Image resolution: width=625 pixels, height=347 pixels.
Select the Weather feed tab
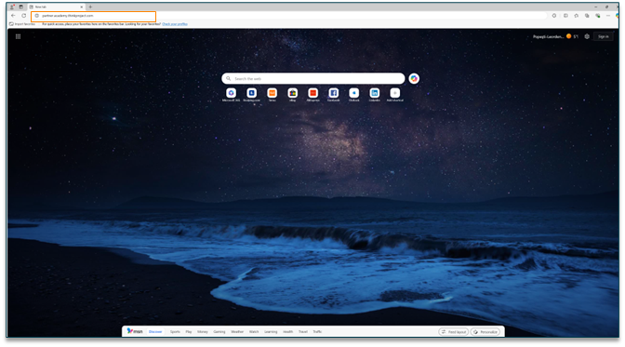pos(237,332)
